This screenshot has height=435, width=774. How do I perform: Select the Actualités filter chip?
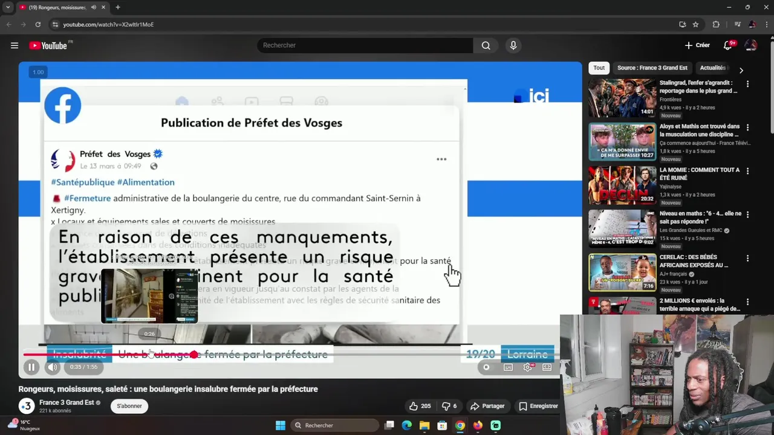click(712, 68)
